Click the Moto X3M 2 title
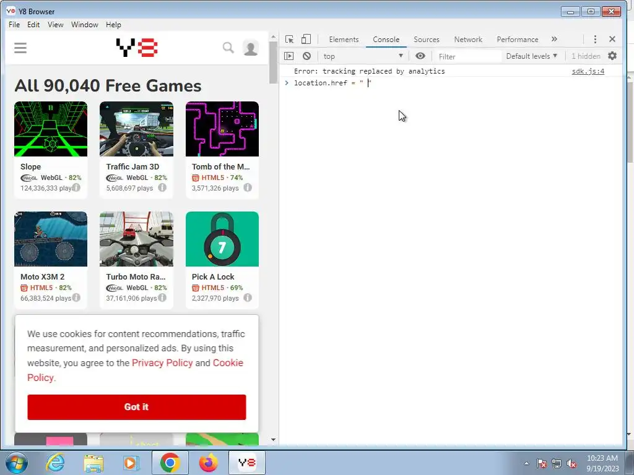The width and height of the screenshot is (634, 475). point(43,276)
